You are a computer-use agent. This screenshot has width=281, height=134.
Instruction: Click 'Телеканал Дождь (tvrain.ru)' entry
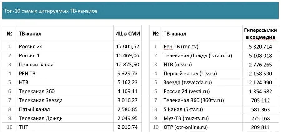[x=198, y=56]
